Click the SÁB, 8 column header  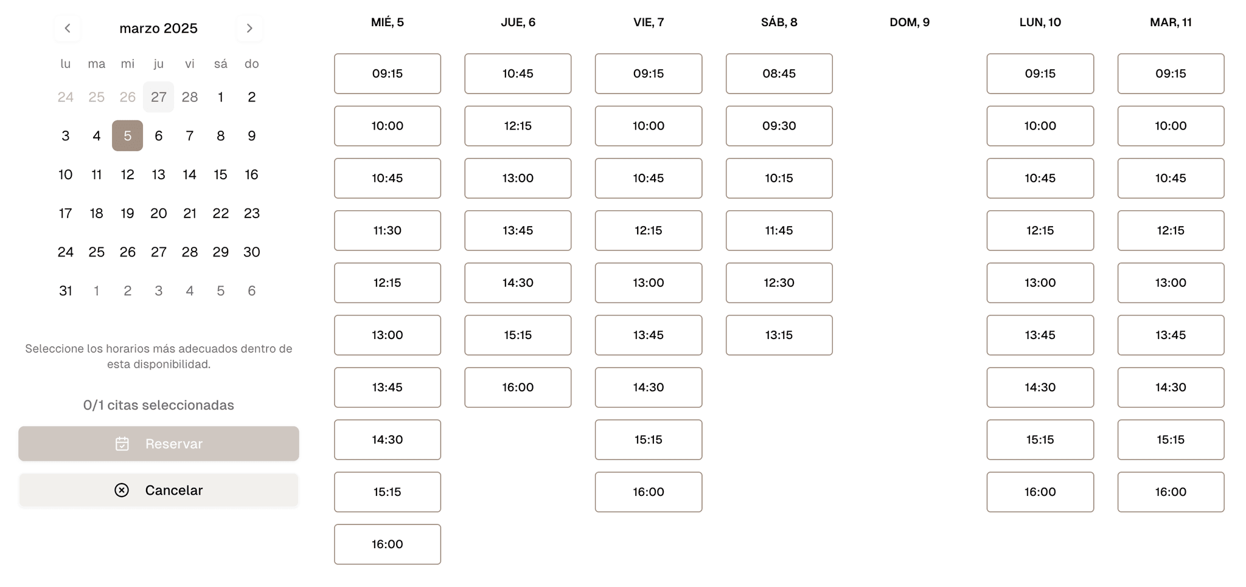pos(779,22)
